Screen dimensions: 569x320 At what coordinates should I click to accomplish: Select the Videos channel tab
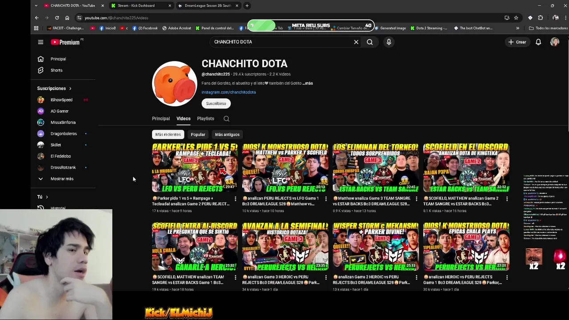pos(183,119)
